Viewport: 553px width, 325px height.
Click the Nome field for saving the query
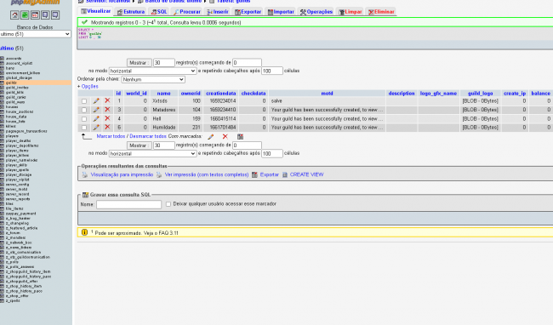(x=128, y=204)
